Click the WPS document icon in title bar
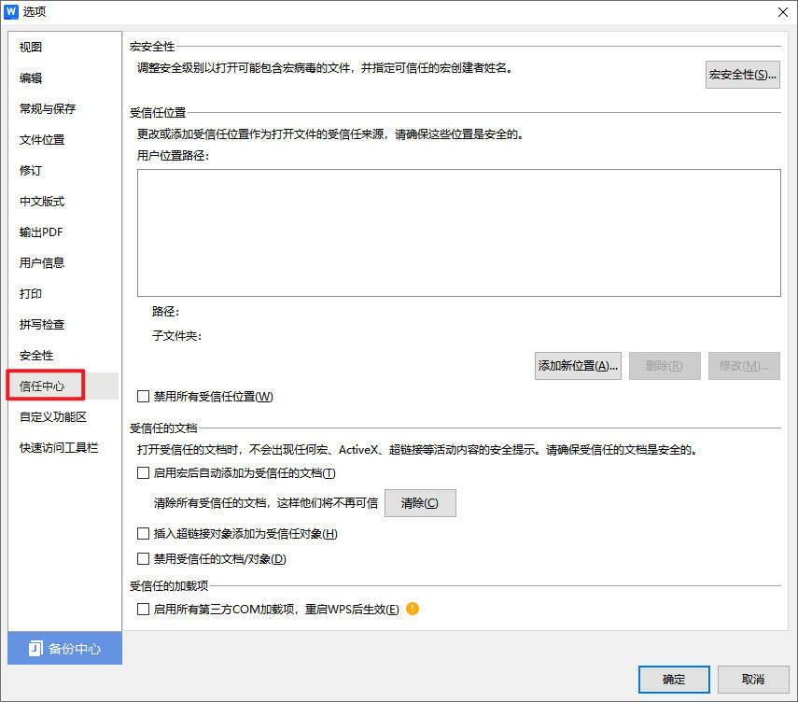The height and width of the screenshot is (702, 798). coord(12,12)
